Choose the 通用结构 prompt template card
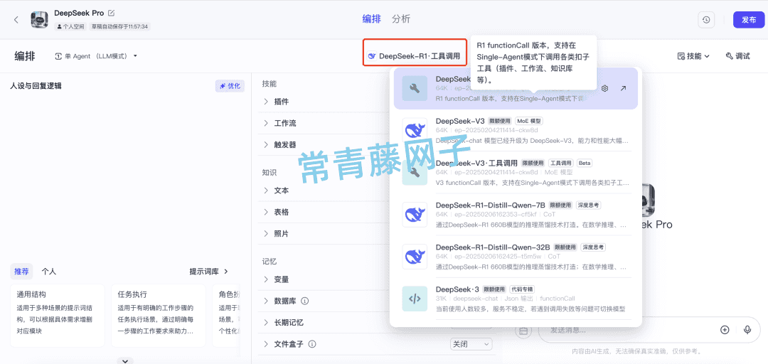This screenshot has width=768, height=364. coord(58,316)
